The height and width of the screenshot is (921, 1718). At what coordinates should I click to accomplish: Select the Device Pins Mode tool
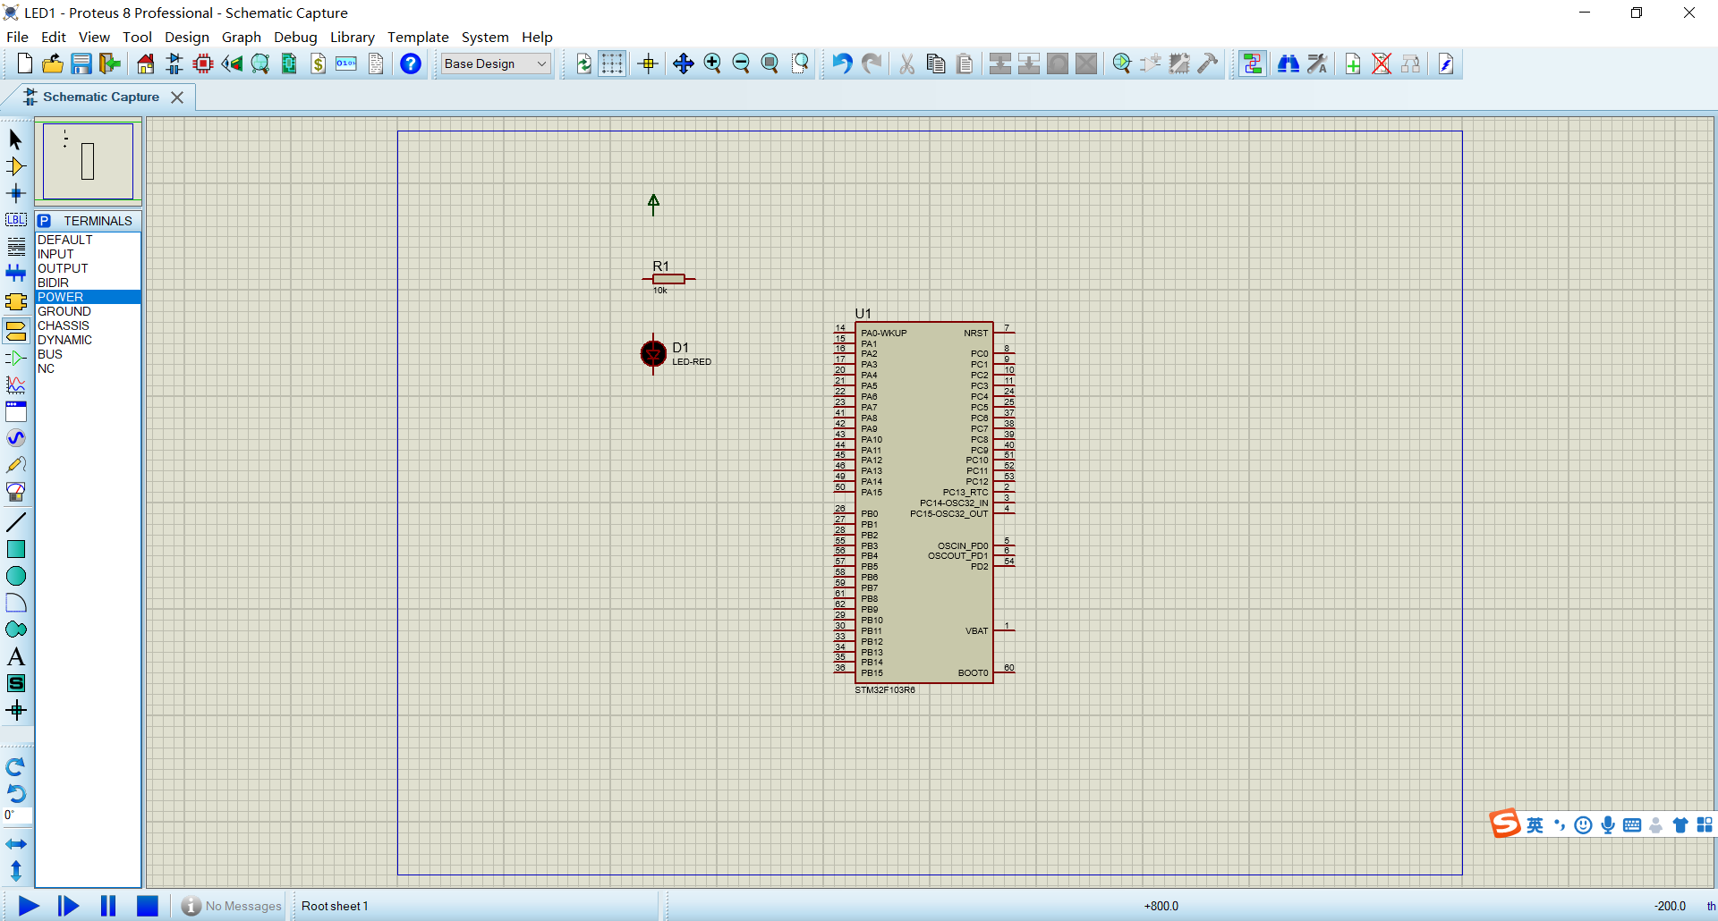[x=15, y=359]
